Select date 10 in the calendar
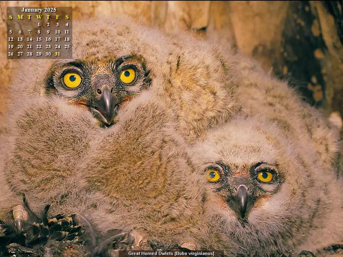The height and width of the screenshot is (257, 343). 58,32
